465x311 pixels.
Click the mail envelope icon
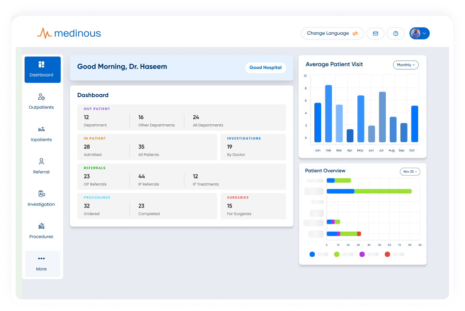click(375, 33)
